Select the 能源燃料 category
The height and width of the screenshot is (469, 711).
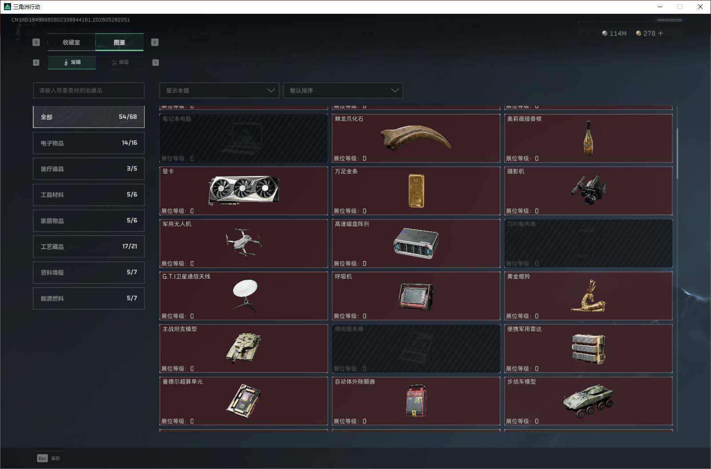point(89,298)
